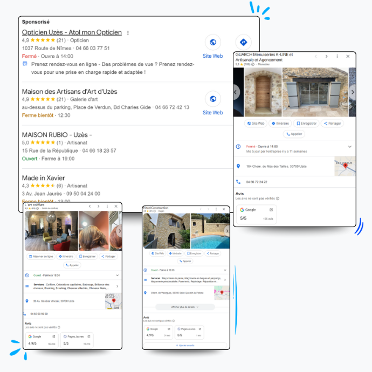Click Partager in Hitzel Construction panel
The height and width of the screenshot is (372, 372).
click(x=212, y=253)
